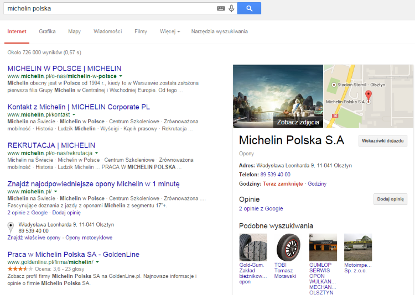Expand arrow next to o-nas/rekrutacja URL
The height and width of the screenshot is (295, 415).
(x=97, y=153)
